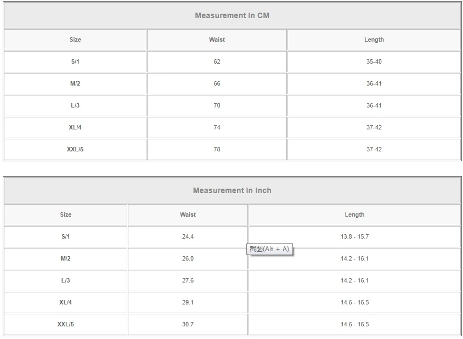Click the waist value 70 cell
This screenshot has width=463, height=339.
[217, 105]
